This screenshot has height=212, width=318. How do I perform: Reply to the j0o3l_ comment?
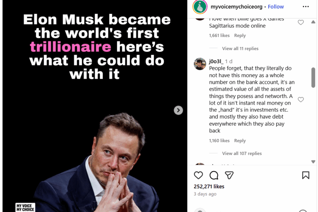(240, 141)
